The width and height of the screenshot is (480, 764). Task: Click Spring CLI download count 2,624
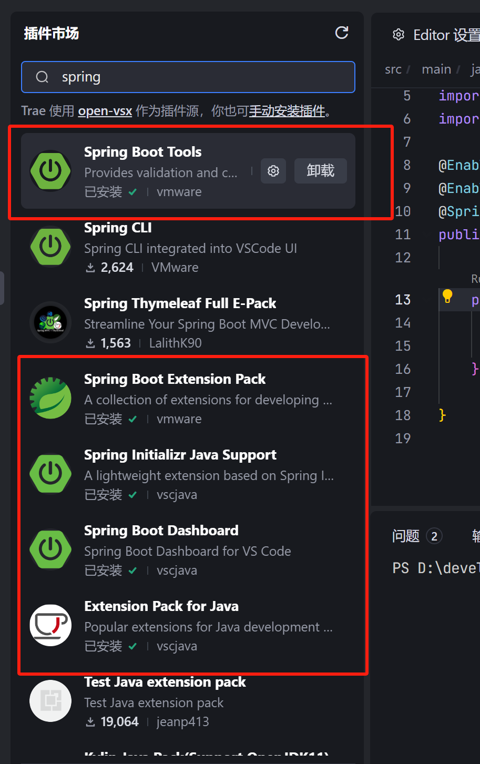tap(109, 268)
